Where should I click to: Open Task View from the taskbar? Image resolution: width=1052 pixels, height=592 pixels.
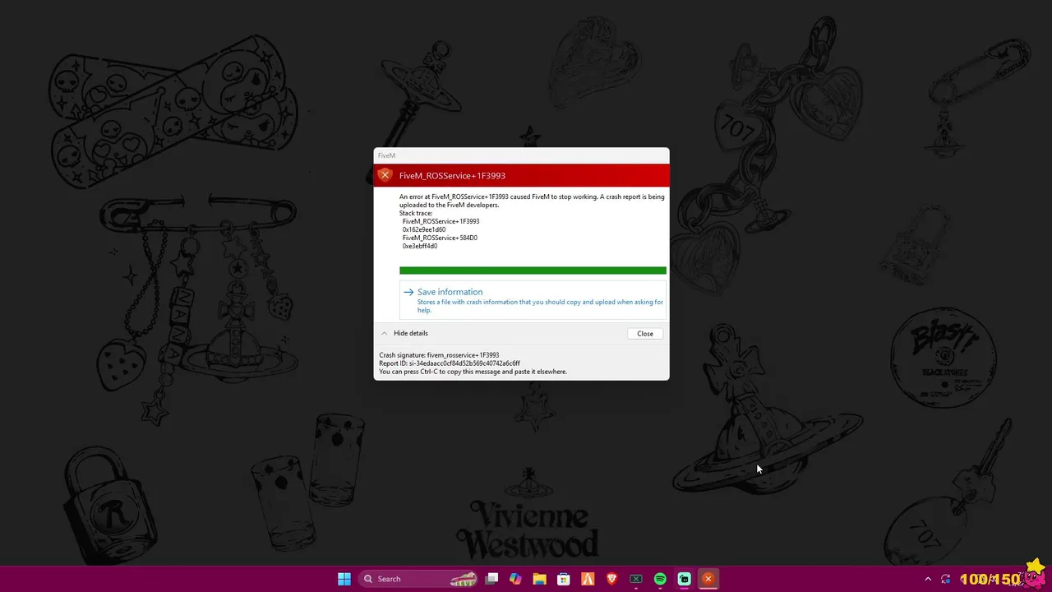491,579
